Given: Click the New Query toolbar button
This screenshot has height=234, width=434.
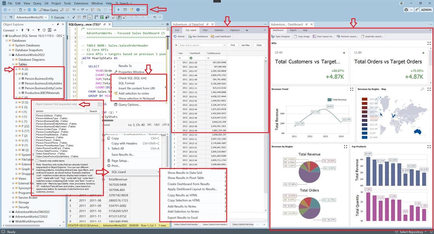Looking at the screenshot, I should pyautogui.click(x=49, y=10).
